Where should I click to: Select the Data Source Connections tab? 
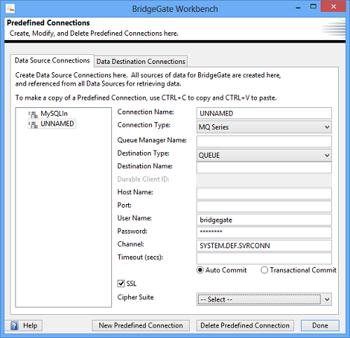pyautogui.click(x=52, y=60)
